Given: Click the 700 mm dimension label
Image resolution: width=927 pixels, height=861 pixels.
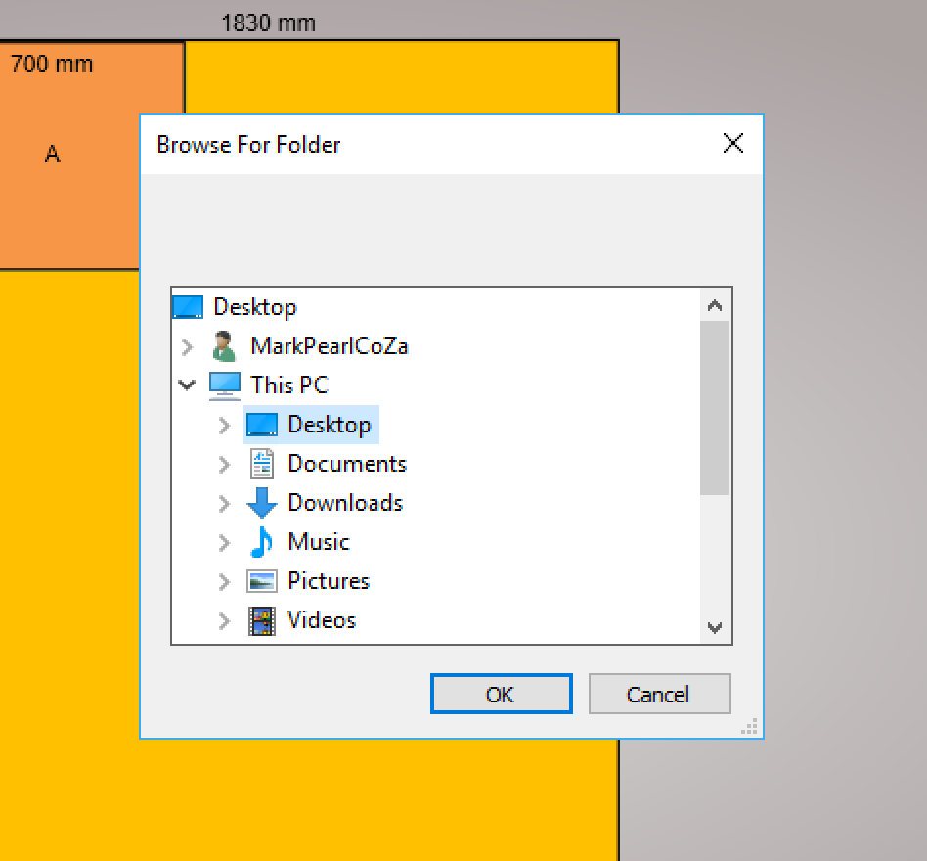Looking at the screenshot, I should [52, 64].
